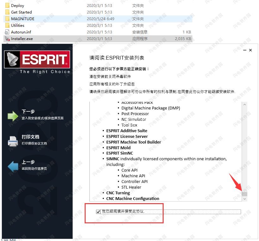Click the scrollbar up arrow in license list

[x=245, y=105]
